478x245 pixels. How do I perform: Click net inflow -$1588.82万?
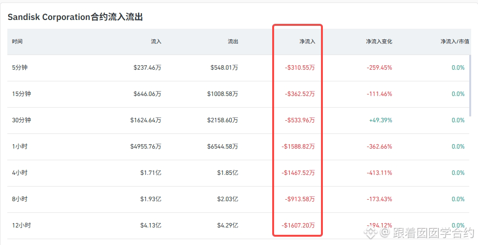pyautogui.click(x=299, y=147)
